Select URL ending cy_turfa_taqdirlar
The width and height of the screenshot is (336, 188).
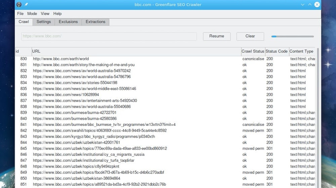click(84, 161)
